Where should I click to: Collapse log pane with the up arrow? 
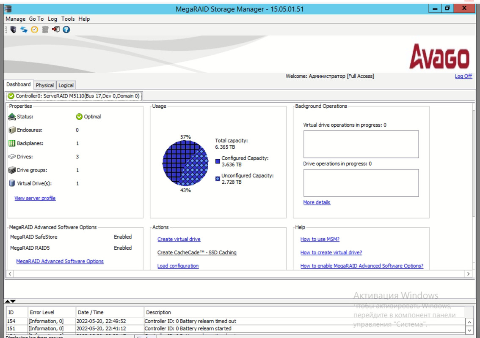[x=8, y=301]
